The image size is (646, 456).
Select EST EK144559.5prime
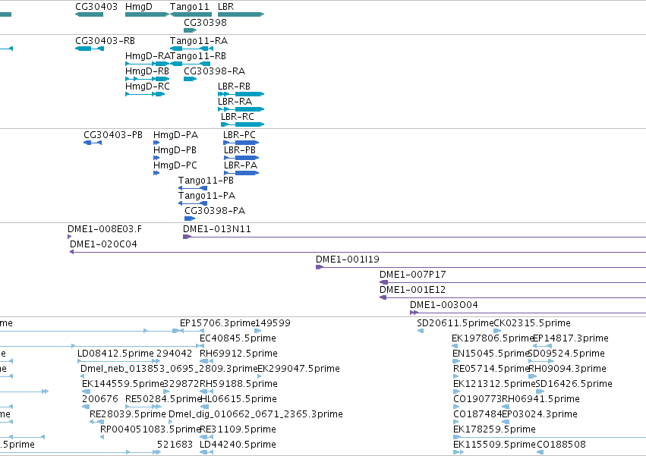(86, 392)
